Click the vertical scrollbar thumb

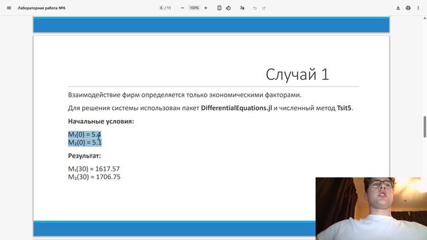[x=424, y=127]
